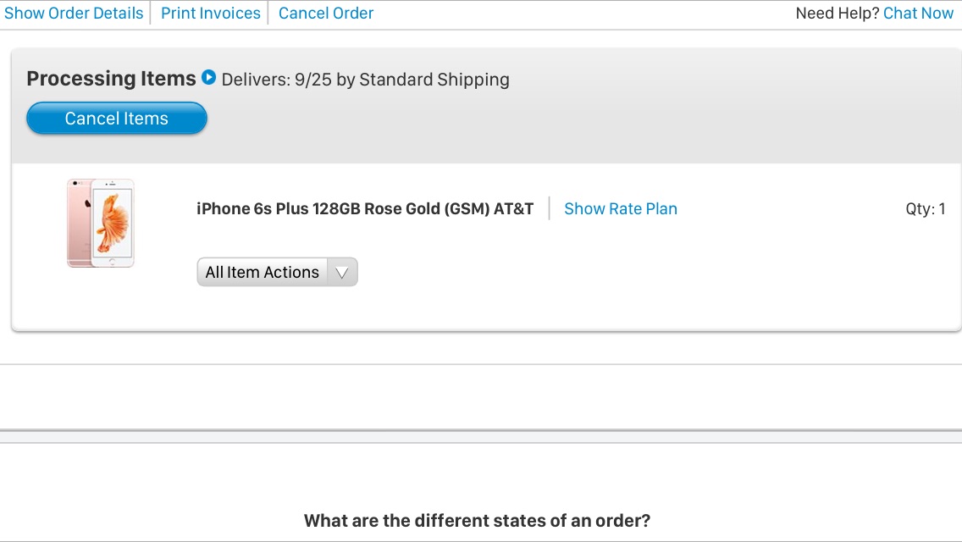Click the Apple logo on the iPhone back

tap(88, 203)
